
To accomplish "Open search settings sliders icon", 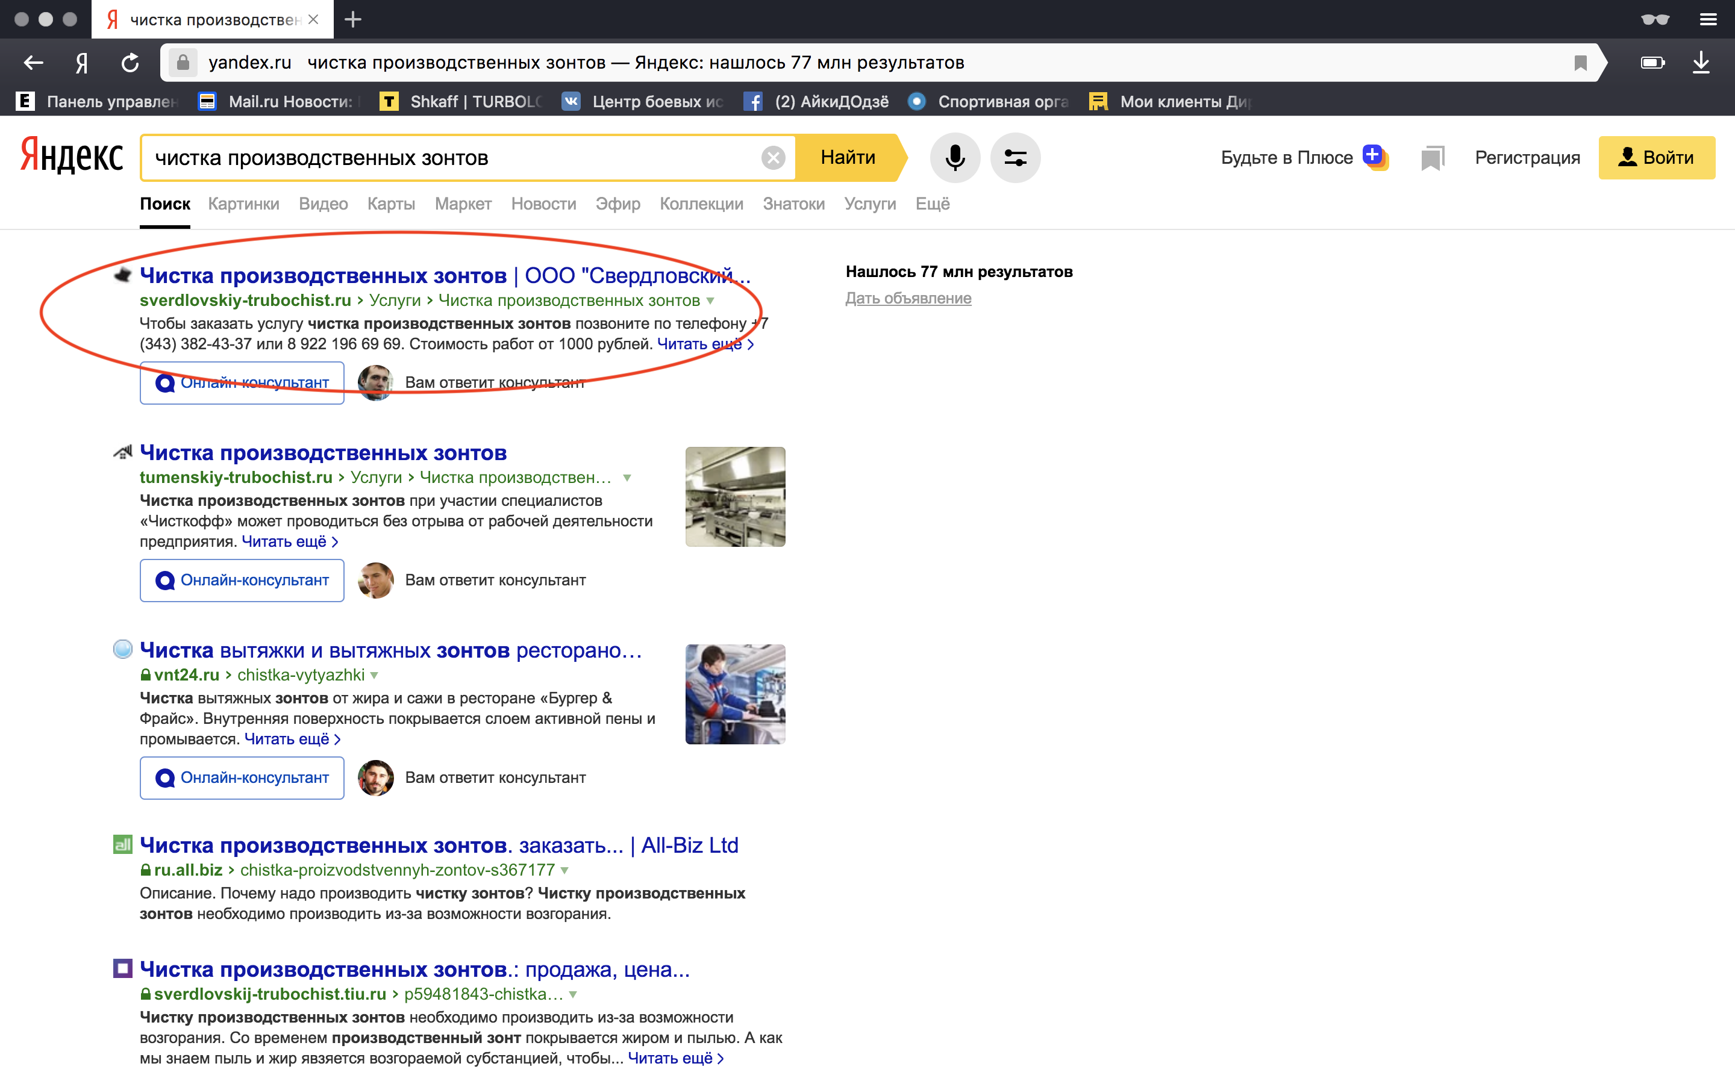I will click(x=1014, y=158).
